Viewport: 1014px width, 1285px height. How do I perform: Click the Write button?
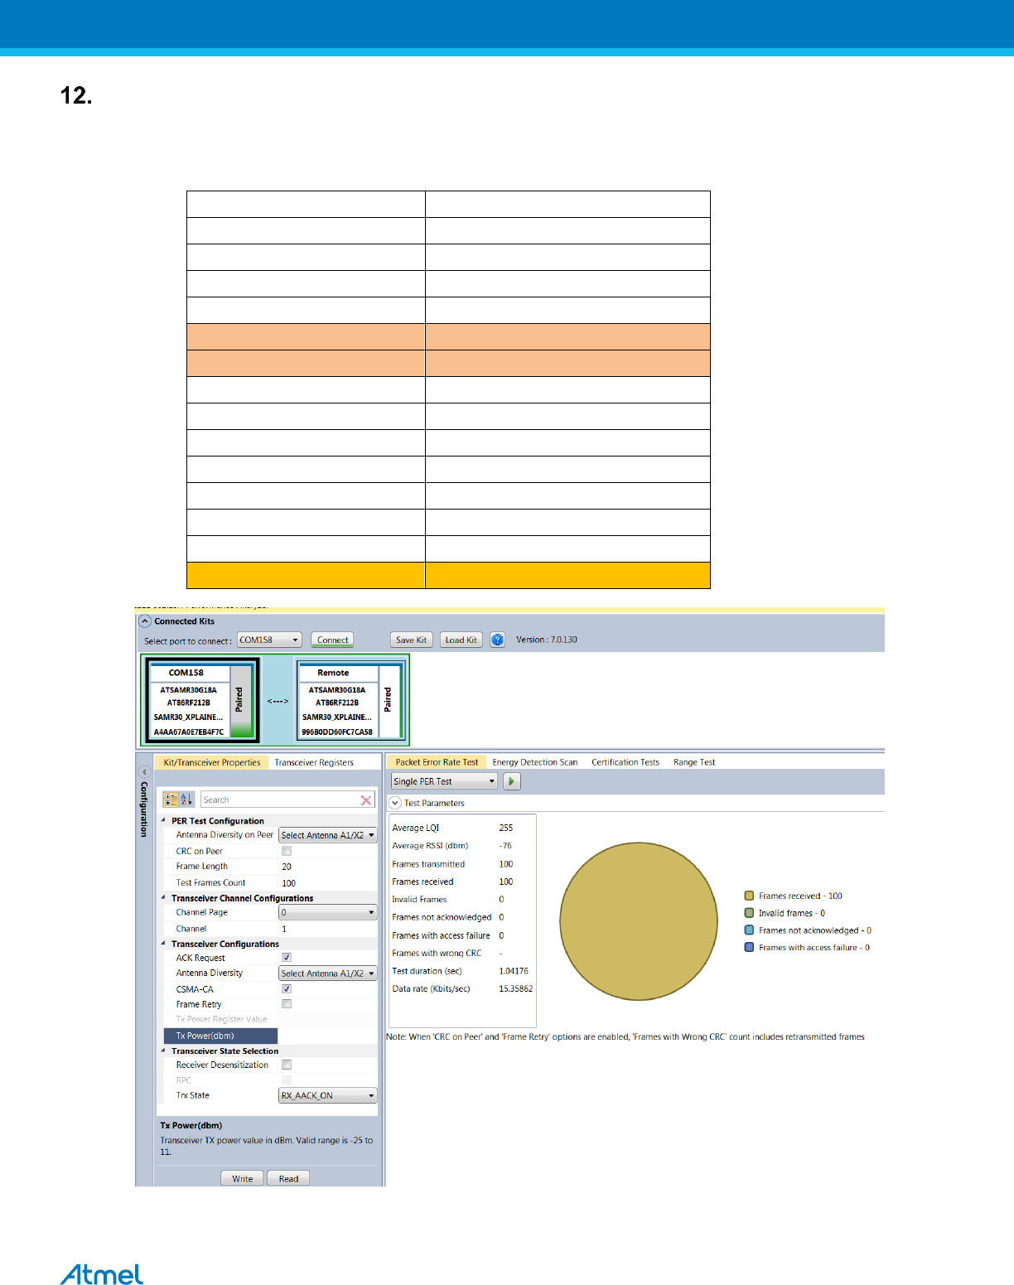[x=243, y=1178]
